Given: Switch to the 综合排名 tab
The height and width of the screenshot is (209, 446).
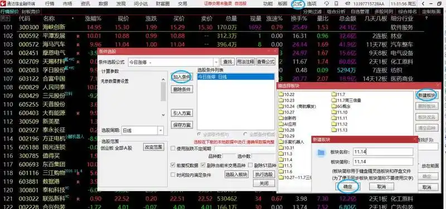Looking at the screenshot, I should pos(408,12).
